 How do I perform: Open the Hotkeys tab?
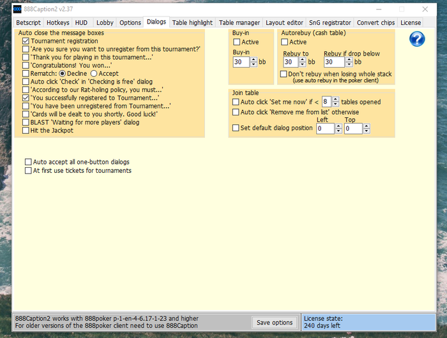tap(58, 23)
